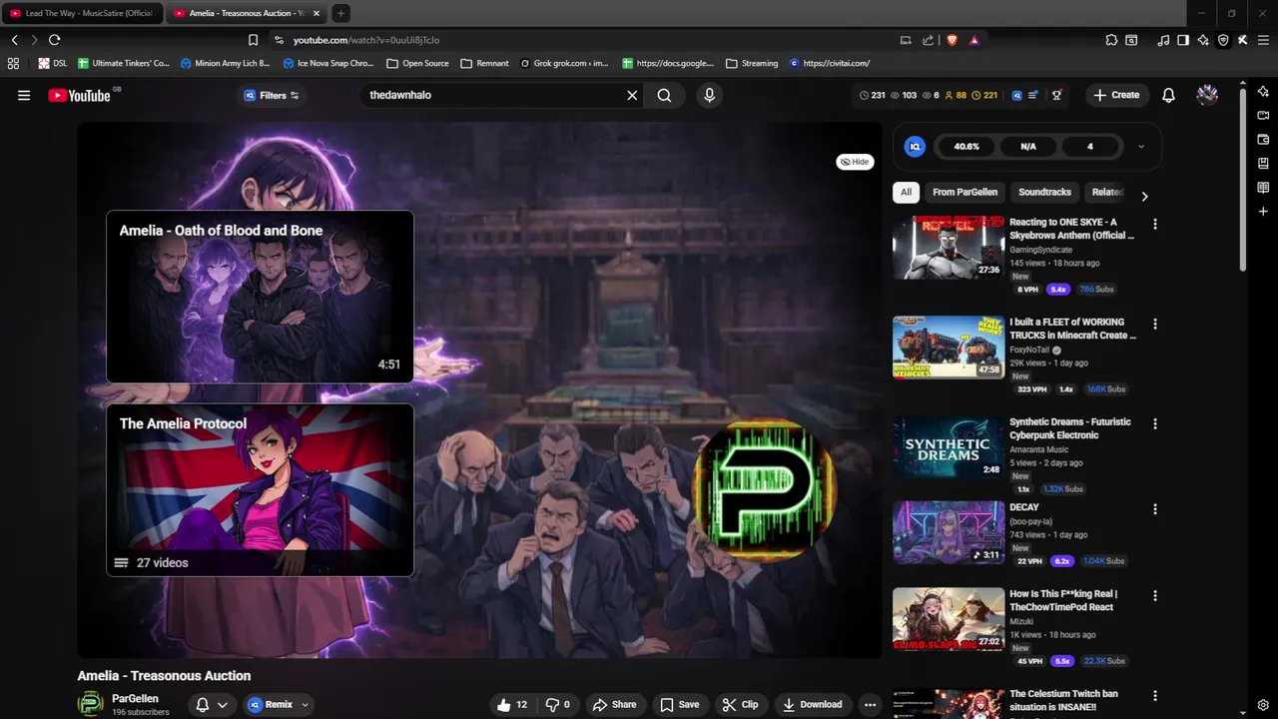Click the ParGellen channel name
This screenshot has height=719, width=1278.
135,699
